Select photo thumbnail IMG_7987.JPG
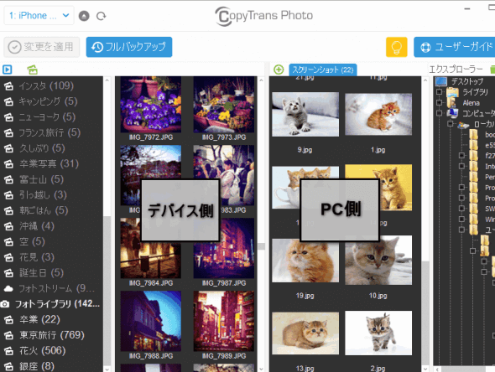The height and width of the screenshot is (372, 495). click(224, 249)
